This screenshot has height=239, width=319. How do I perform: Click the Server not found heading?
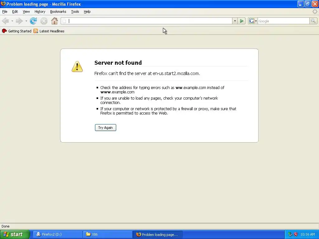click(x=118, y=63)
